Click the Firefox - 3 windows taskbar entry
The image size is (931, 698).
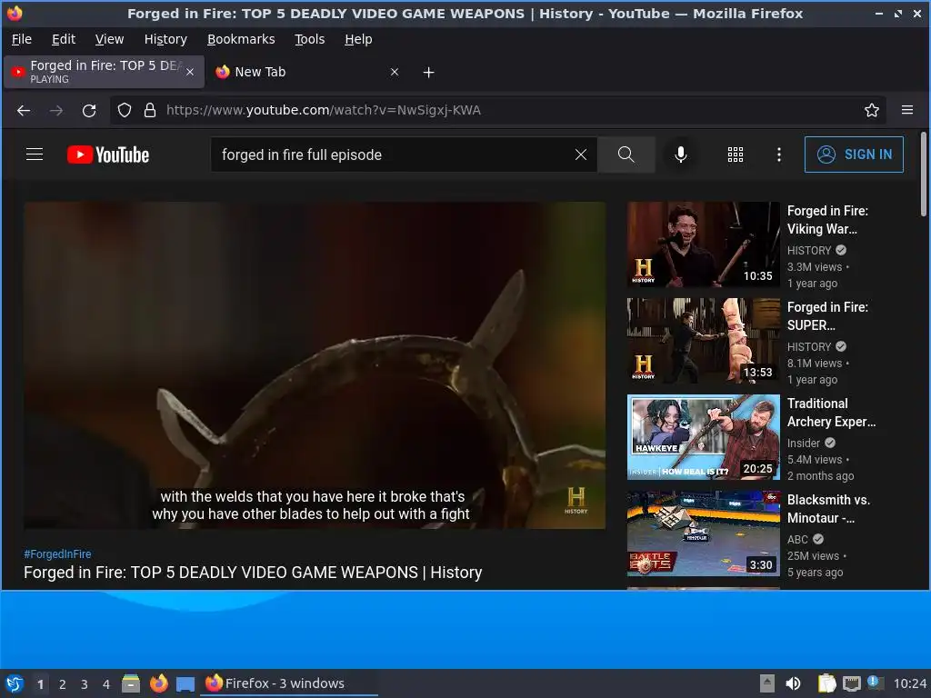pos(290,683)
